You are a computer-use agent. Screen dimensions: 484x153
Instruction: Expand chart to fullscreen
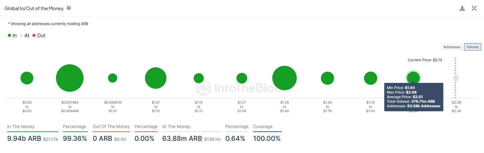474,8
